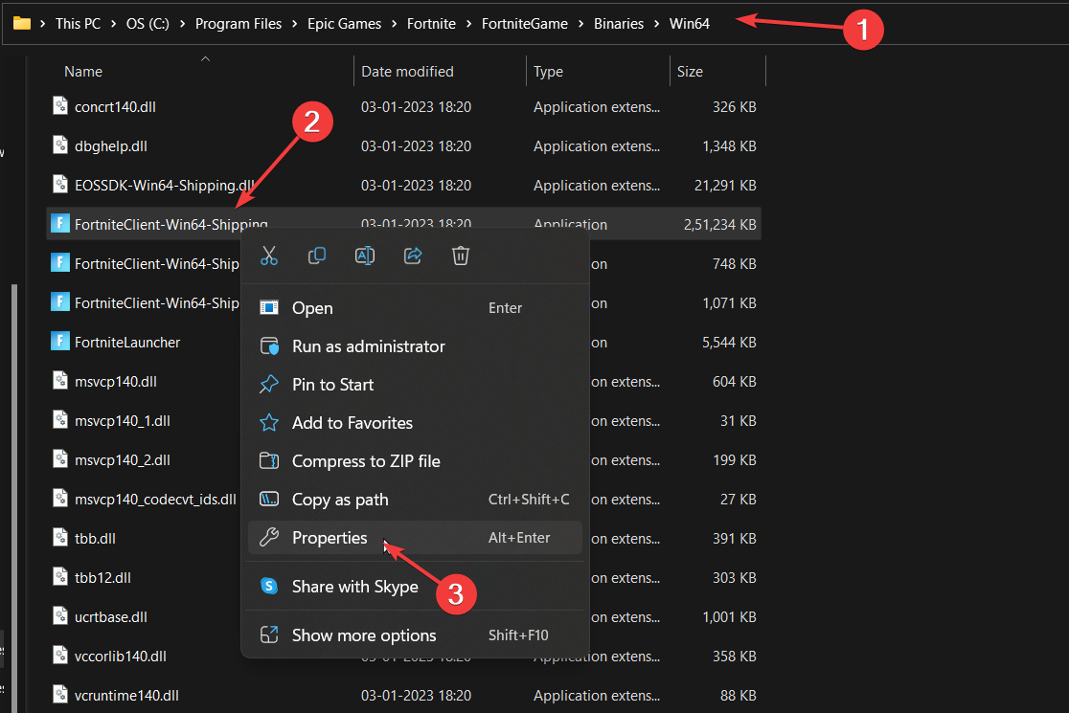Click the pin icon beside Pin to Start

[269, 384]
